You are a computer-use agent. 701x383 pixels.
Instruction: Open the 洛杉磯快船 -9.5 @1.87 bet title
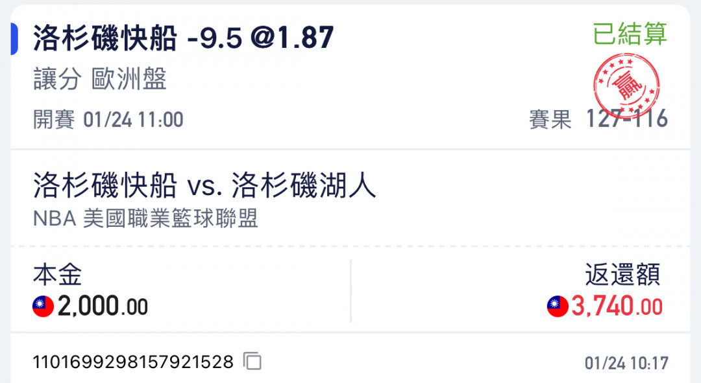point(183,38)
